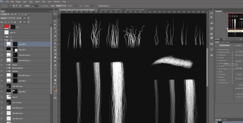The height and width of the screenshot is (123, 243).
Task: Click the red UV layer thumbnail
Action: (6, 27)
